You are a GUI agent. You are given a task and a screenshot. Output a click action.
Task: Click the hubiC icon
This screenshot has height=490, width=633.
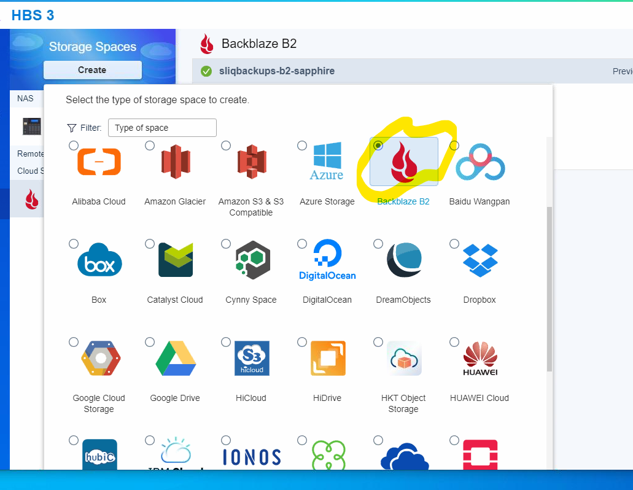[99, 454]
